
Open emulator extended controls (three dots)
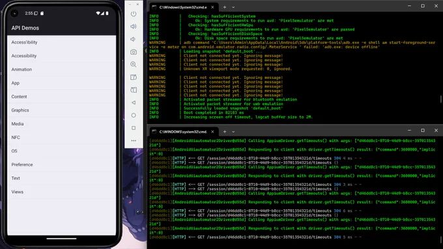(x=134, y=140)
